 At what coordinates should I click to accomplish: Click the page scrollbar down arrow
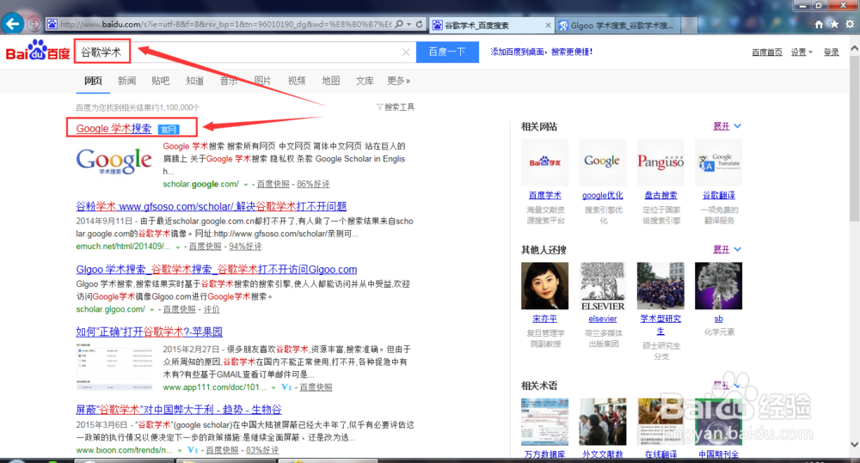pyautogui.click(x=855, y=444)
